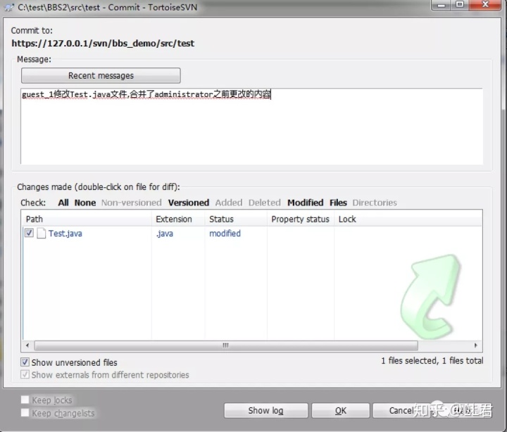The width and height of the screenshot is (507, 432).
Task: Click the file list left scroll arrow
Action: 27,345
